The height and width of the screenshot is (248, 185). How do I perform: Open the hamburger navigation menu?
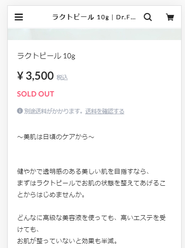click(19, 17)
